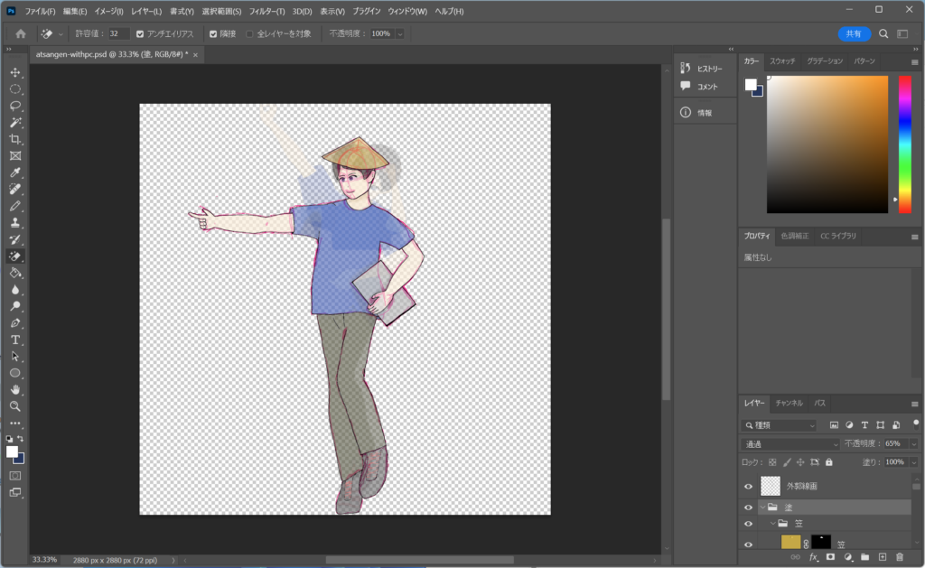Open the layer style fx menu
This screenshot has width=925, height=568.
tap(814, 557)
